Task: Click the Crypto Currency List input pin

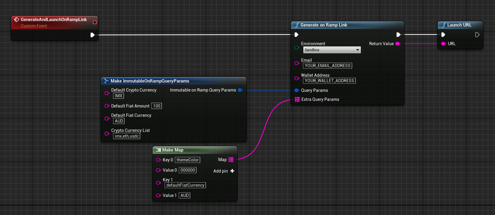Action: point(107,134)
